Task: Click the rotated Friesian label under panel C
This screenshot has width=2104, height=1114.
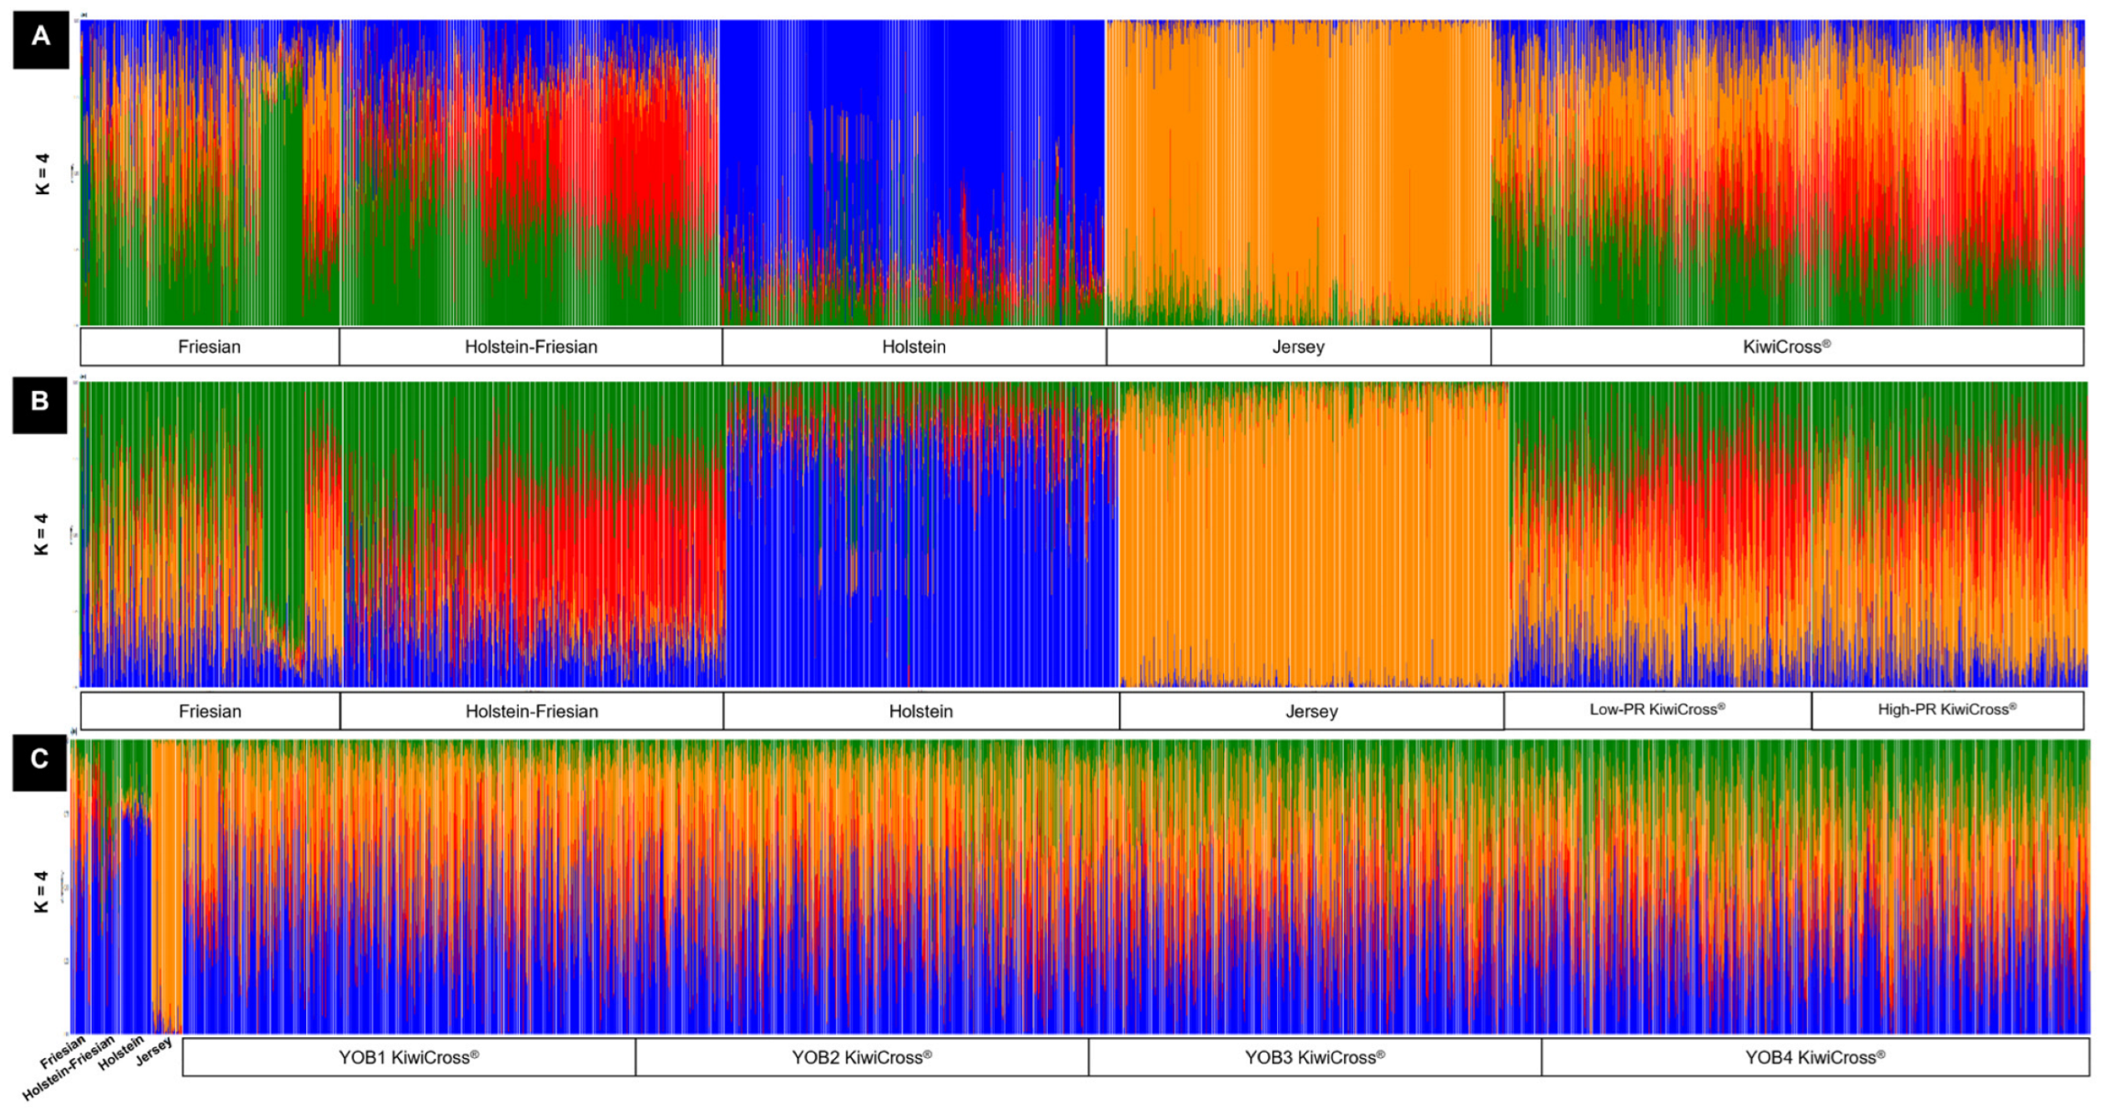Action: click(x=62, y=1052)
